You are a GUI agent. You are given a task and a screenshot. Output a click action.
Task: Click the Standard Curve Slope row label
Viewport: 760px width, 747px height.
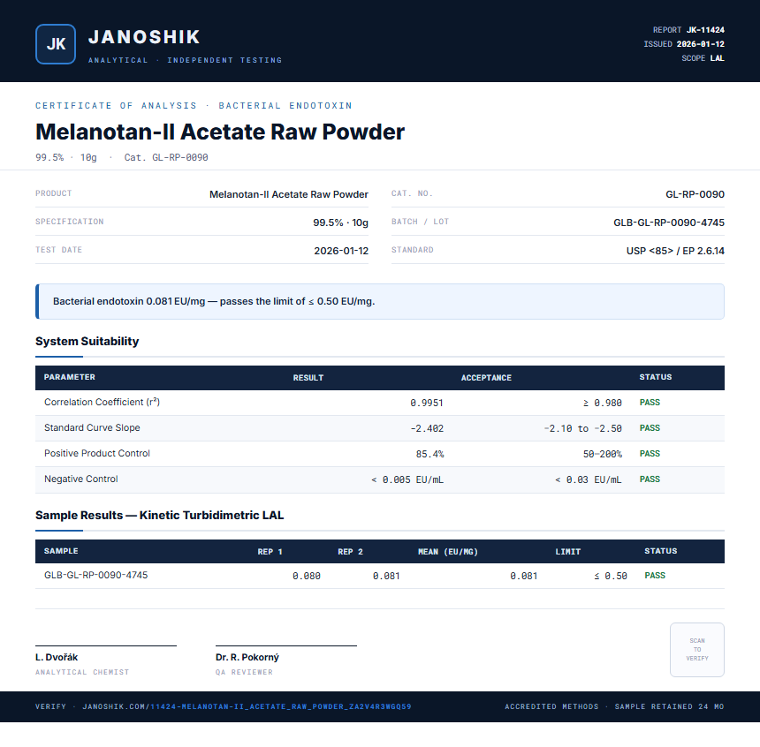pos(92,427)
